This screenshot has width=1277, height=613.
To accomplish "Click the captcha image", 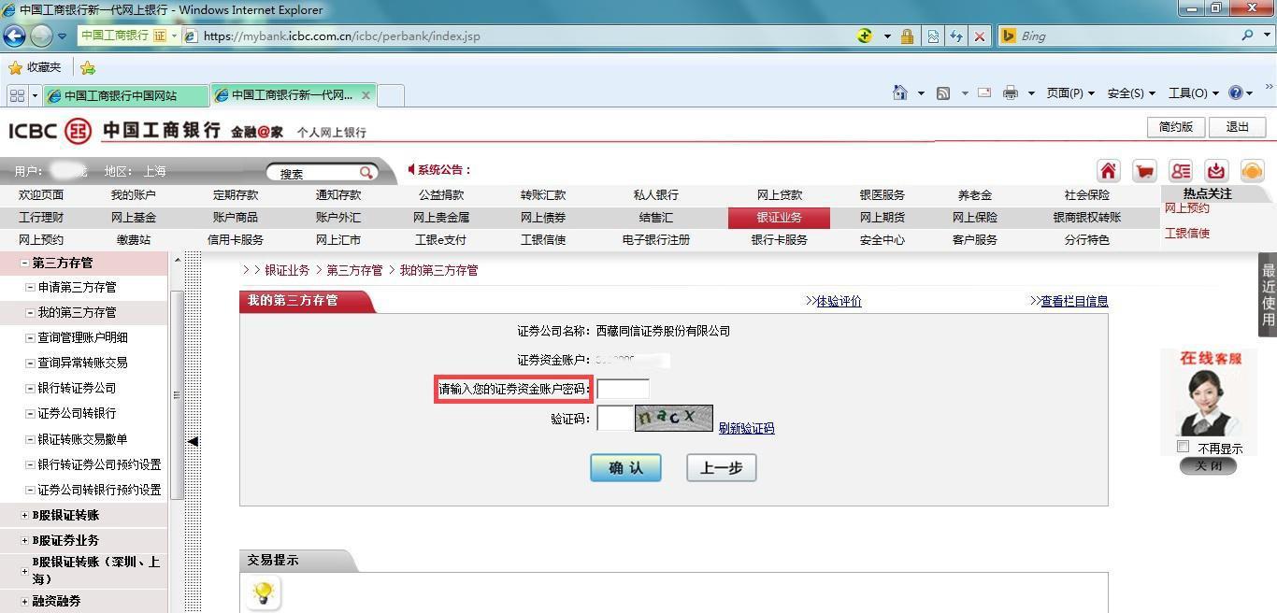I will (x=674, y=418).
